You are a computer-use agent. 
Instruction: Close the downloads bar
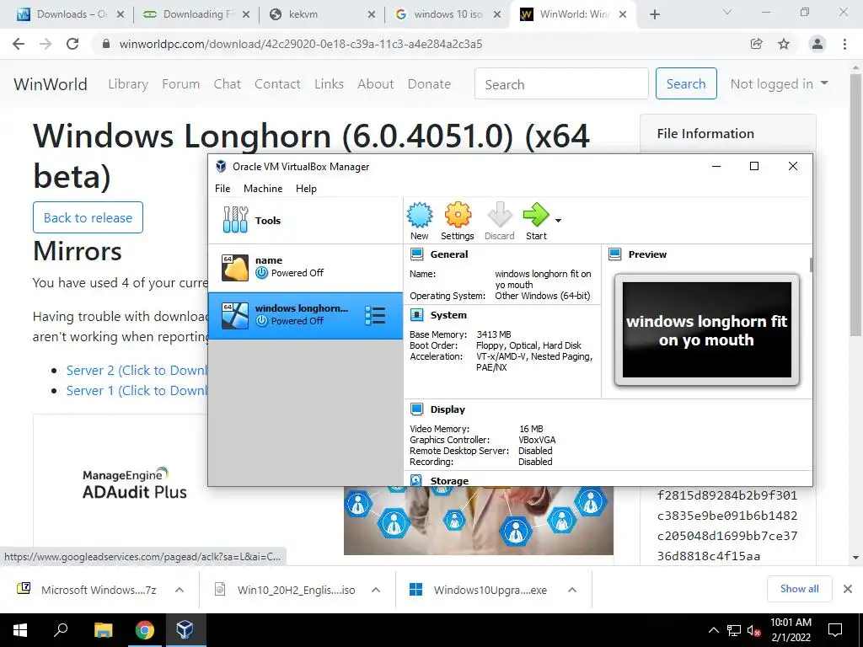point(848,589)
